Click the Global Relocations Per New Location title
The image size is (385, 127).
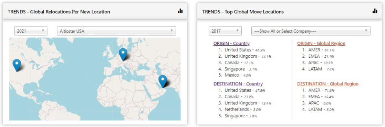point(59,12)
